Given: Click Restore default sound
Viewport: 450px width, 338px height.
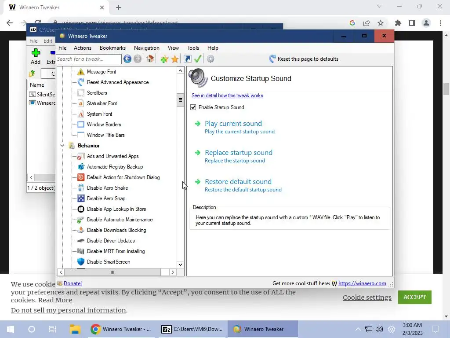Looking at the screenshot, I should point(238,182).
